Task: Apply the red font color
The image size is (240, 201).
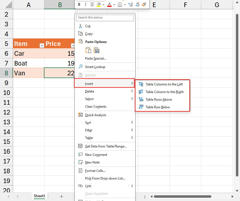Action: [x=109, y=5]
